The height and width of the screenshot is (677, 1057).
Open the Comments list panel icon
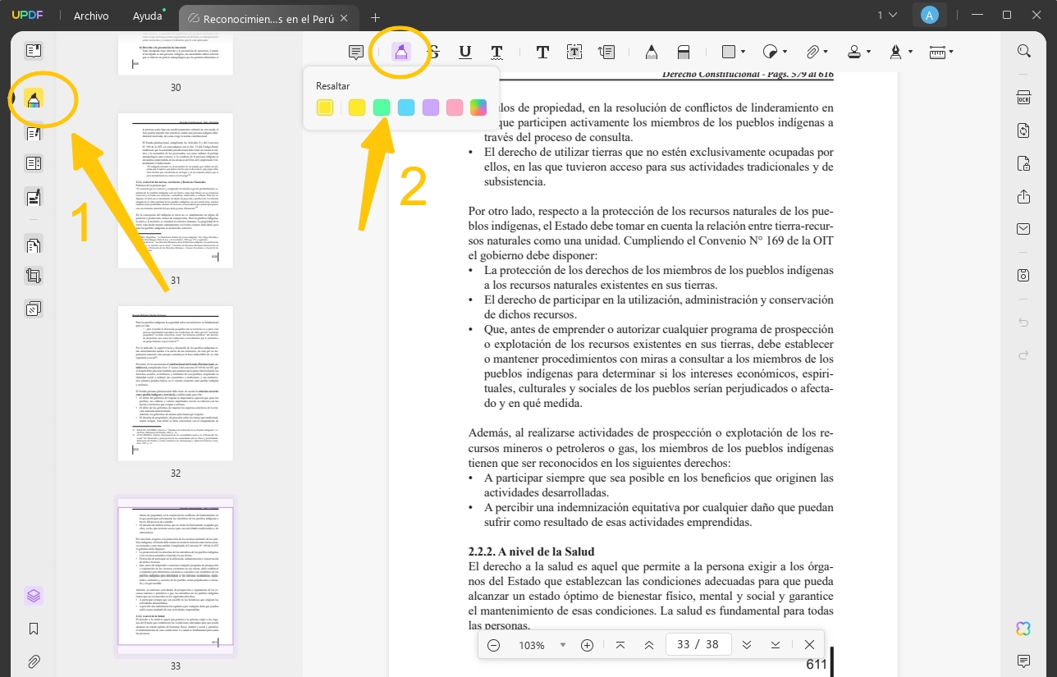[x=1023, y=661]
